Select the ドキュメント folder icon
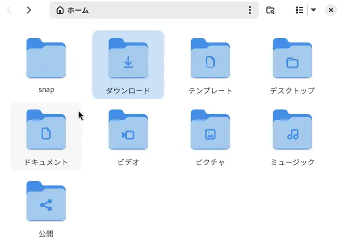The width and height of the screenshot is (338, 251). pos(46,129)
